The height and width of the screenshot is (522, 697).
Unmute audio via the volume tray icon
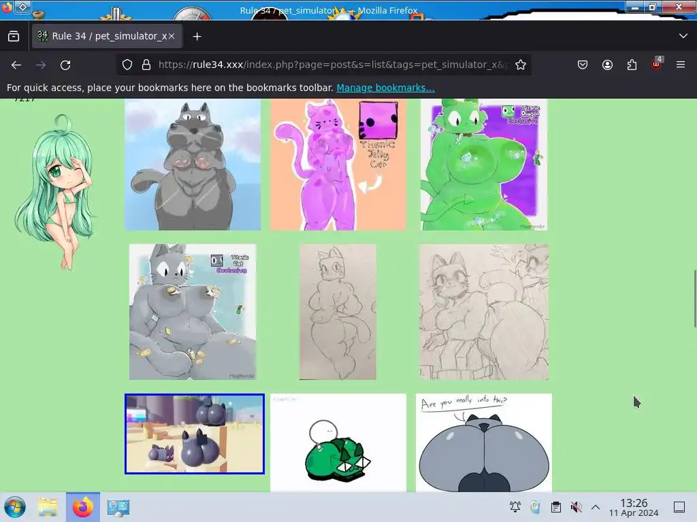pos(576,507)
